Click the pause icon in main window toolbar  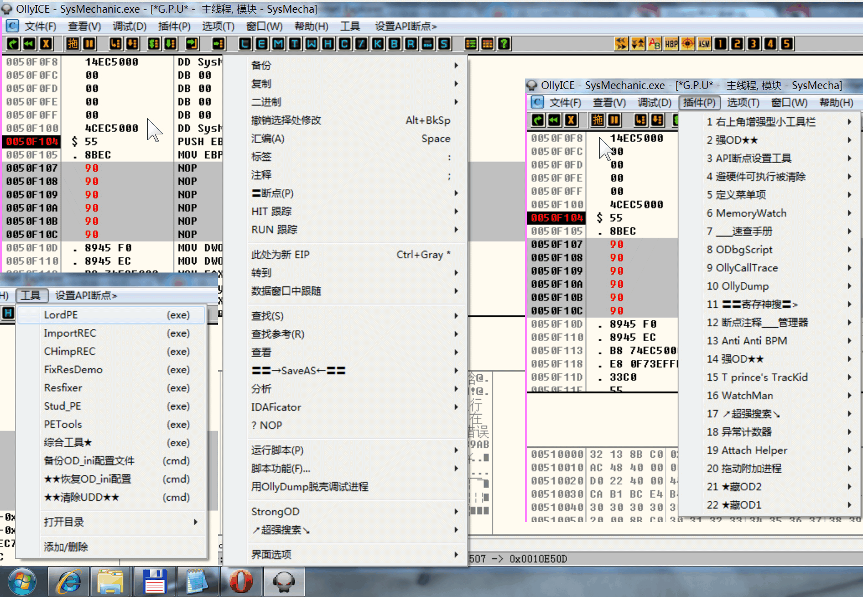(x=89, y=44)
